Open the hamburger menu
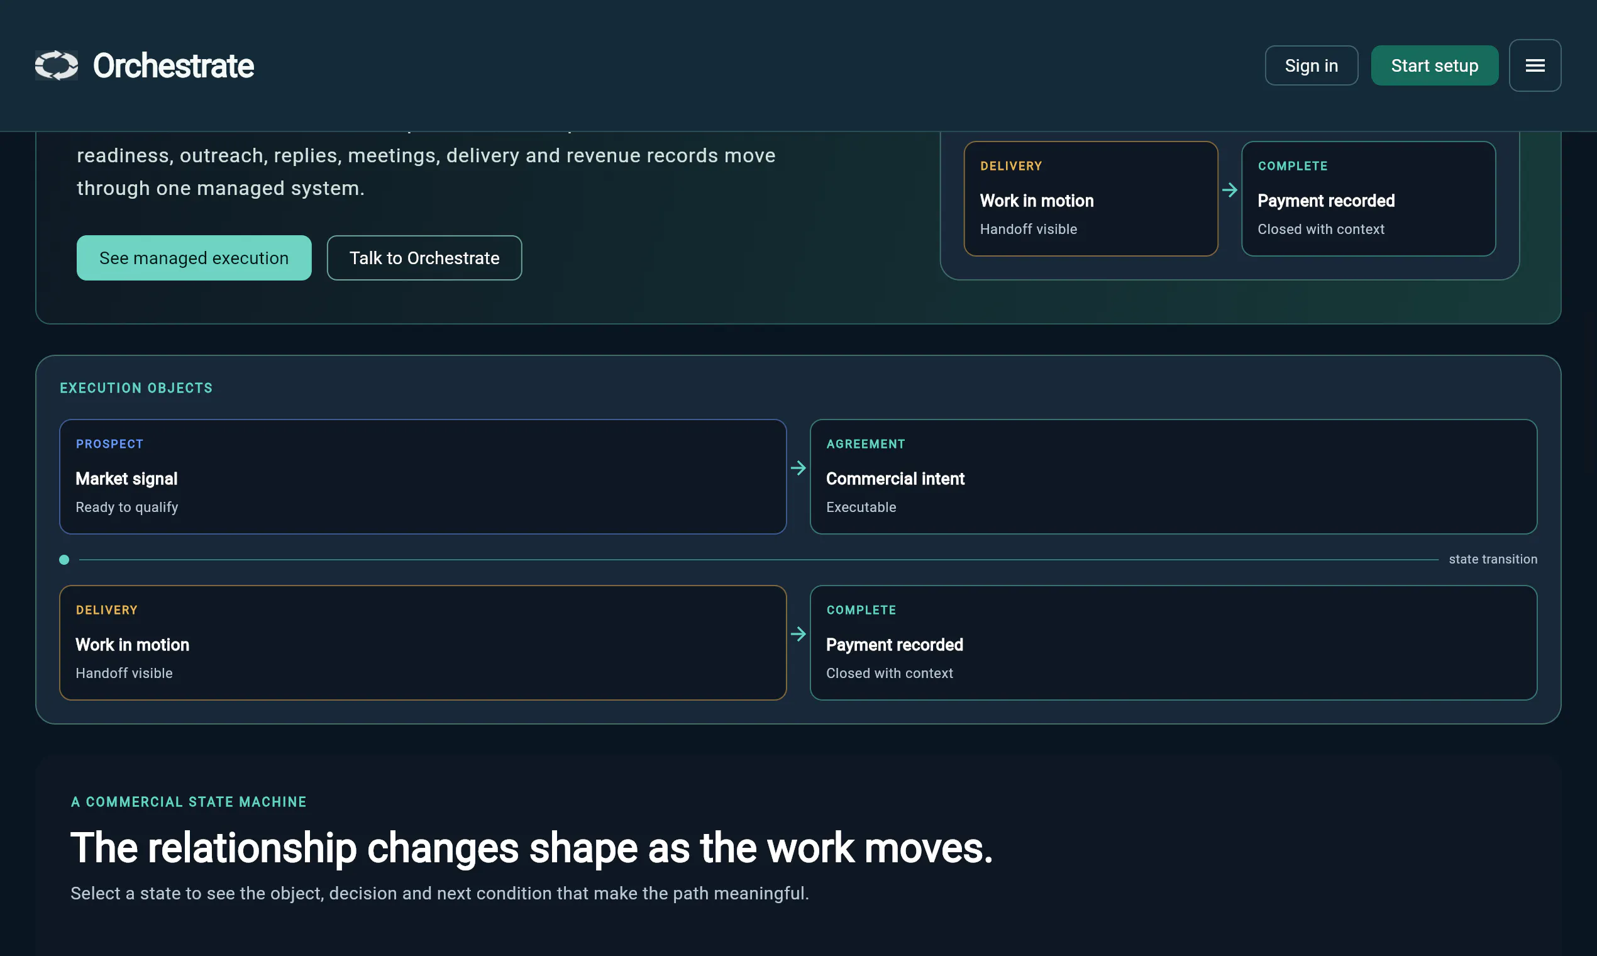This screenshot has width=1597, height=956. click(1535, 65)
